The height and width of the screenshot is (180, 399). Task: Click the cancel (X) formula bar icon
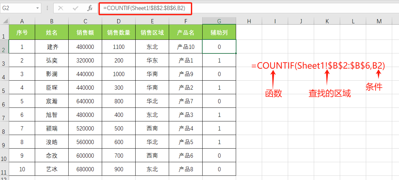[x=60, y=8]
